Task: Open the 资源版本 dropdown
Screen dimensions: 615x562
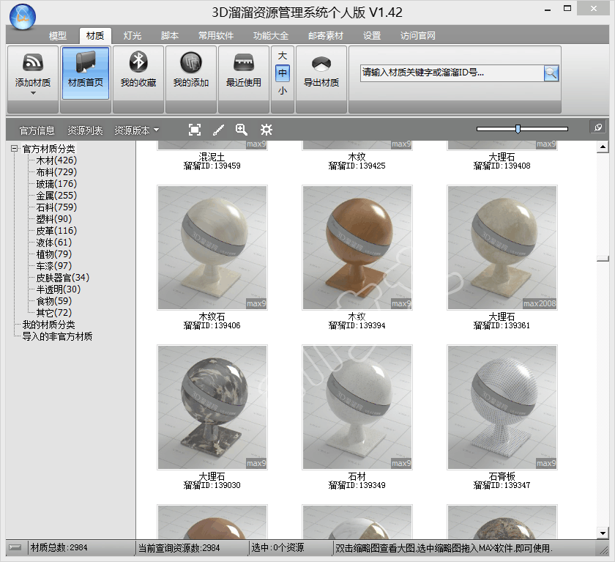Action: pos(136,130)
